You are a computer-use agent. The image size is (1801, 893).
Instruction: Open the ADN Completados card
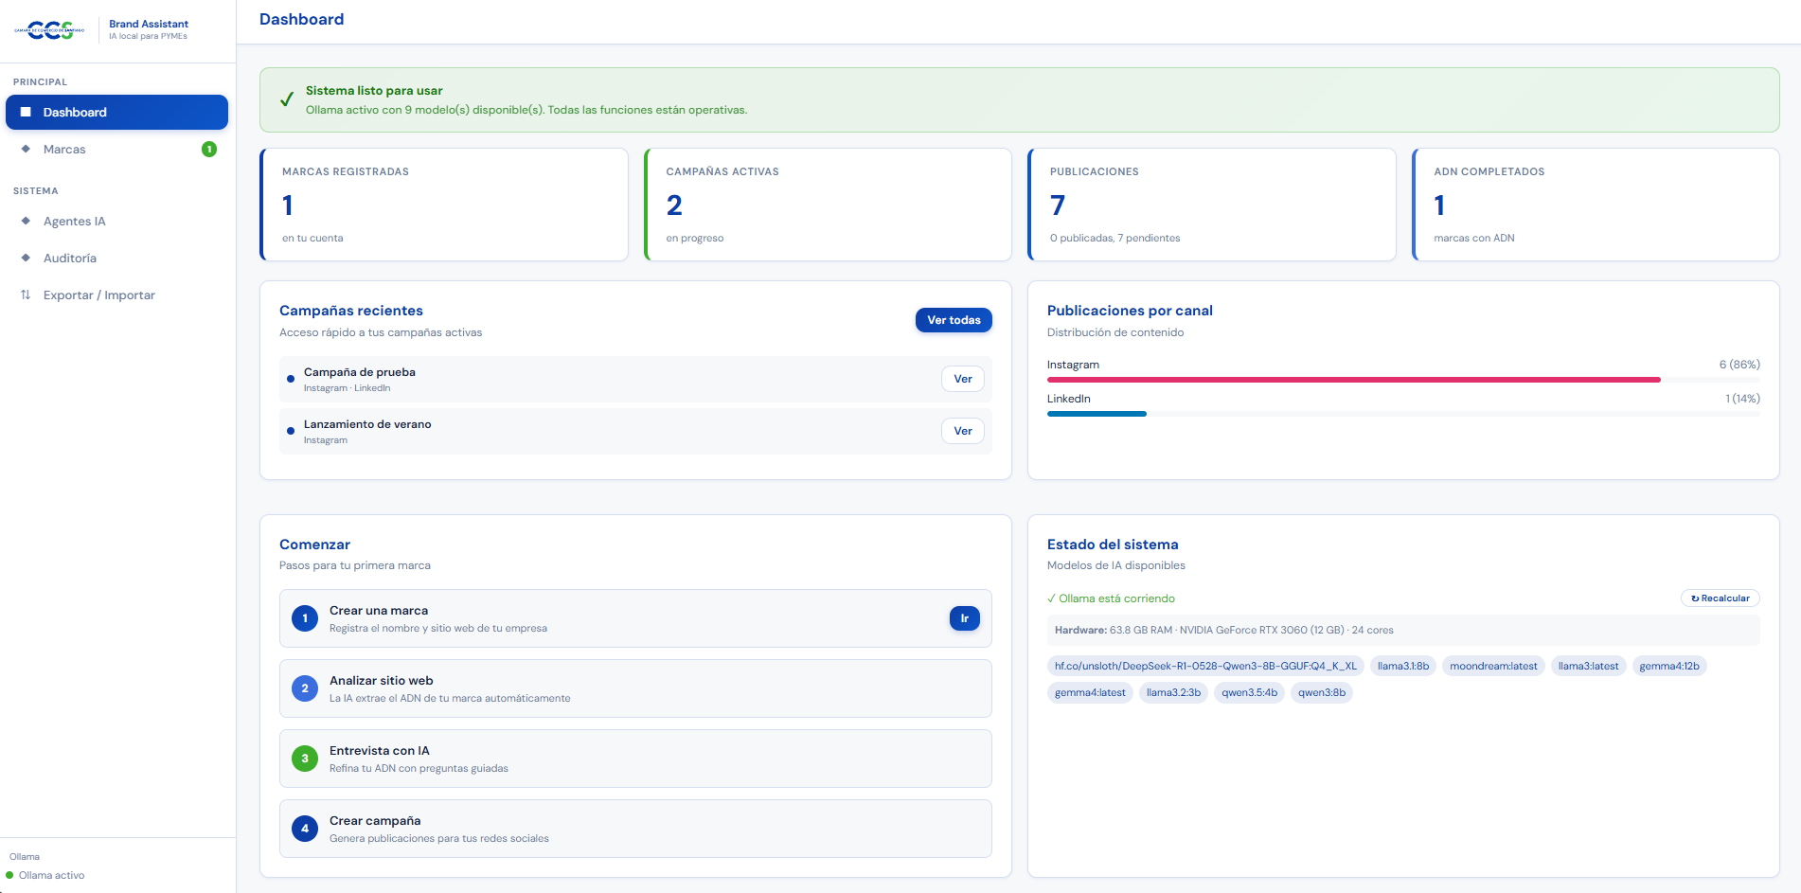tap(1596, 205)
